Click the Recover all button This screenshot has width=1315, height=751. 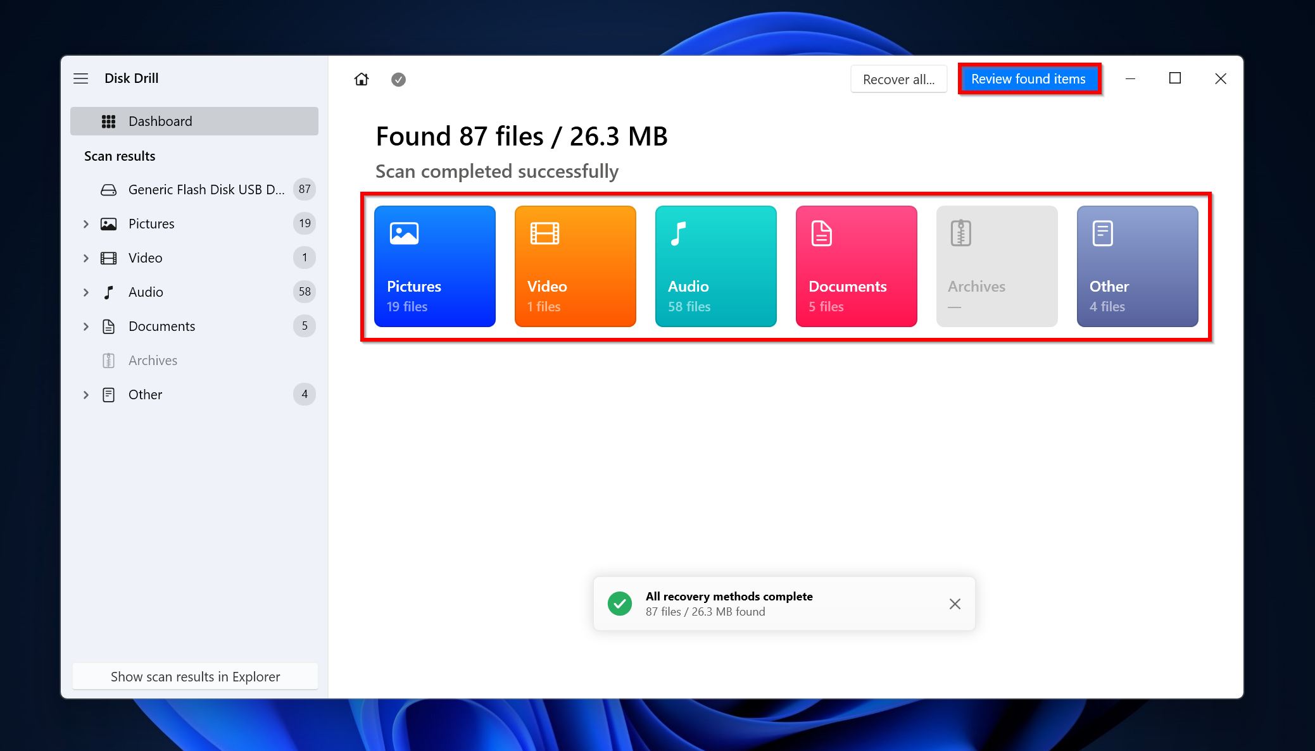(896, 78)
